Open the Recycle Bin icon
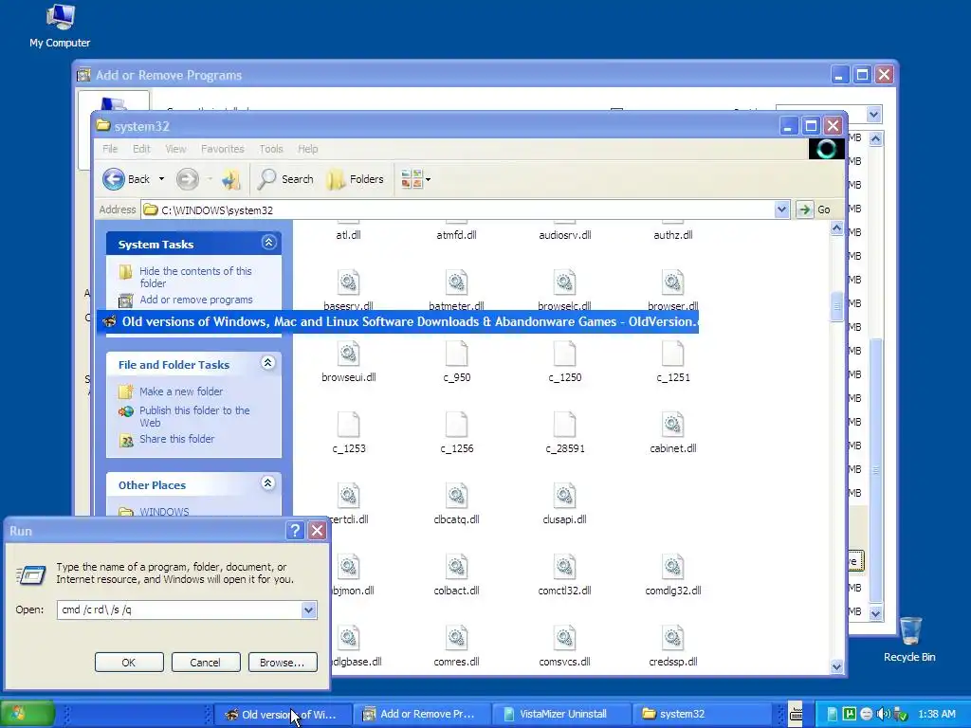The height and width of the screenshot is (728, 971). (x=909, y=640)
